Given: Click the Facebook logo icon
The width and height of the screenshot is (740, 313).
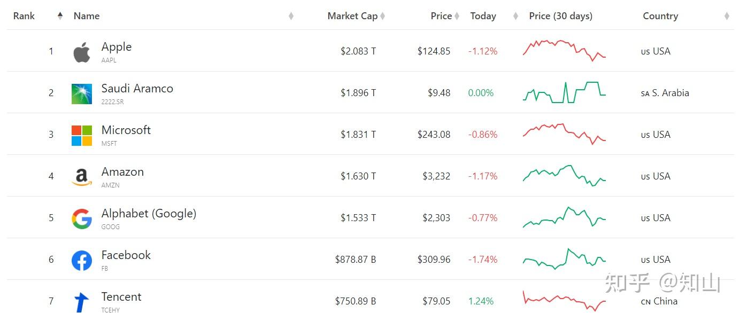Looking at the screenshot, I should tap(82, 260).
